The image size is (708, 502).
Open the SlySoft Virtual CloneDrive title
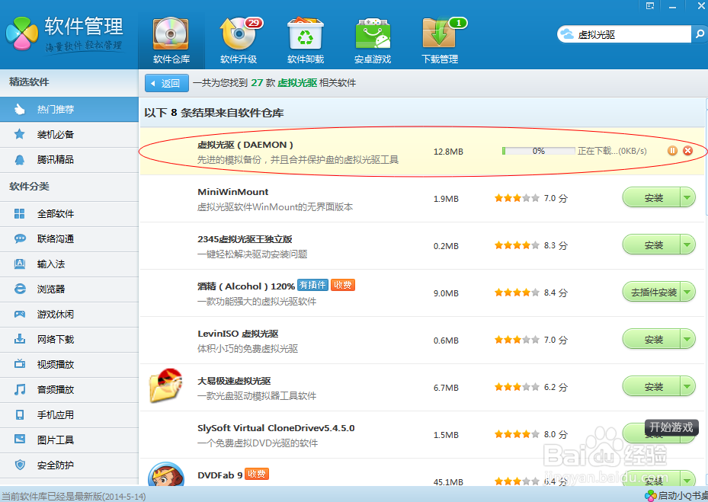click(276, 428)
